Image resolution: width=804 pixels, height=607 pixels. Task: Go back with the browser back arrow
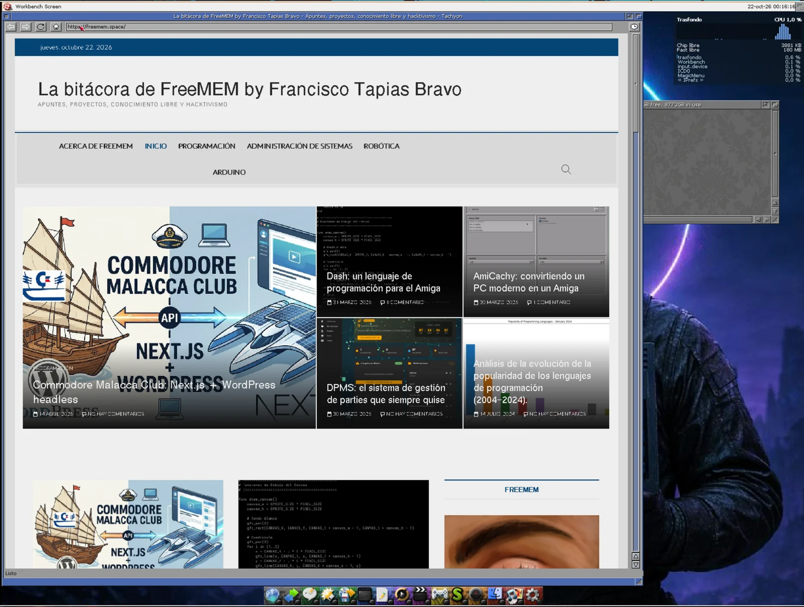[11, 27]
